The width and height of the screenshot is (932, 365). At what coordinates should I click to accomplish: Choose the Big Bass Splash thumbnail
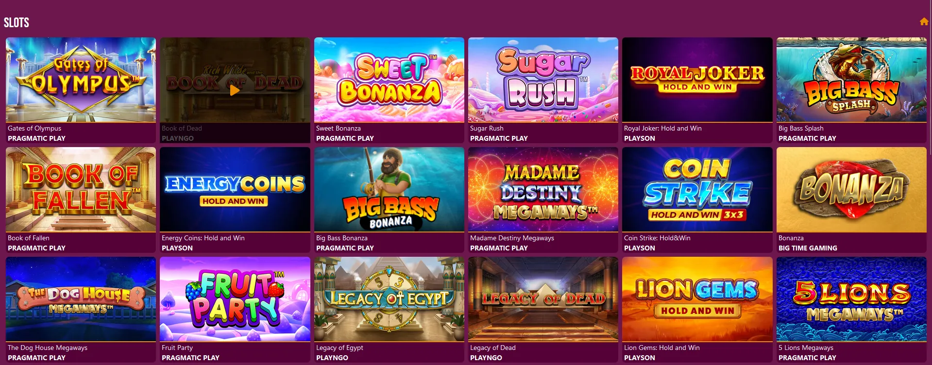pos(851,80)
